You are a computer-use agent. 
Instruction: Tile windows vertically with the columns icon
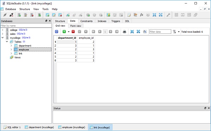point(183,15)
